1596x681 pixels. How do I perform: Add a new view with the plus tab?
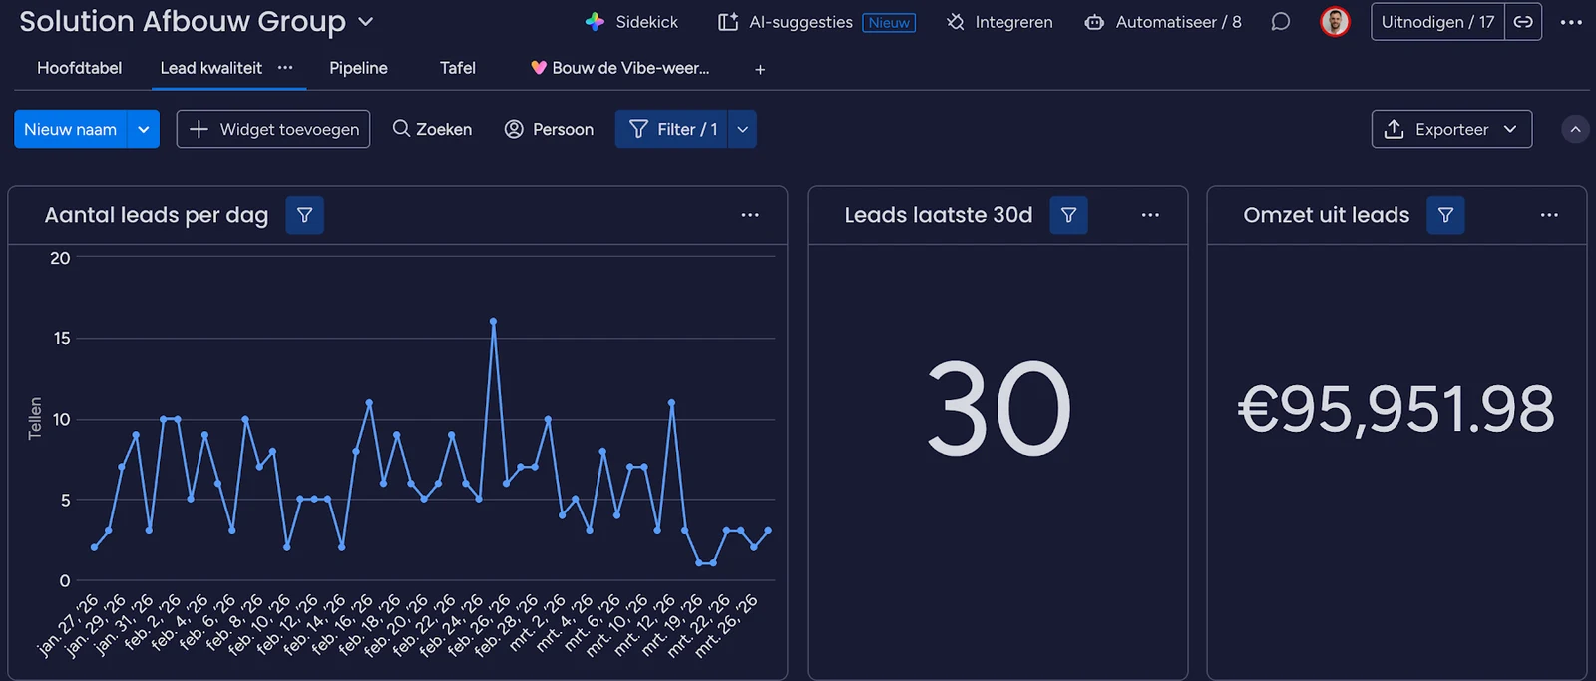pos(760,69)
